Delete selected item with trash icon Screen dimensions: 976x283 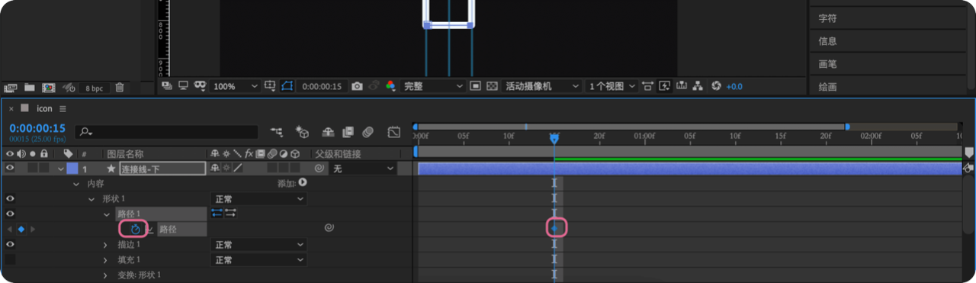(x=120, y=88)
